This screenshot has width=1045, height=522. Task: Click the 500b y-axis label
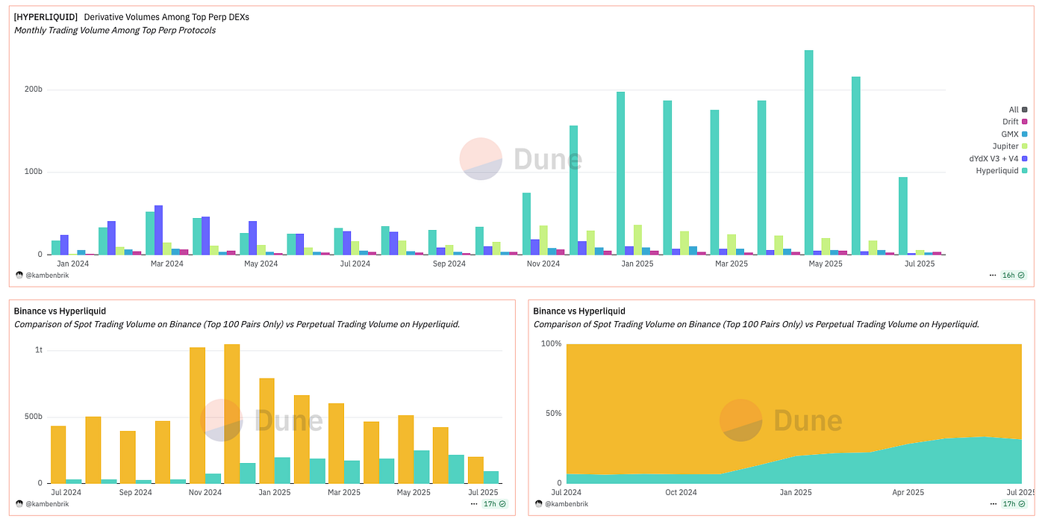[x=34, y=417]
